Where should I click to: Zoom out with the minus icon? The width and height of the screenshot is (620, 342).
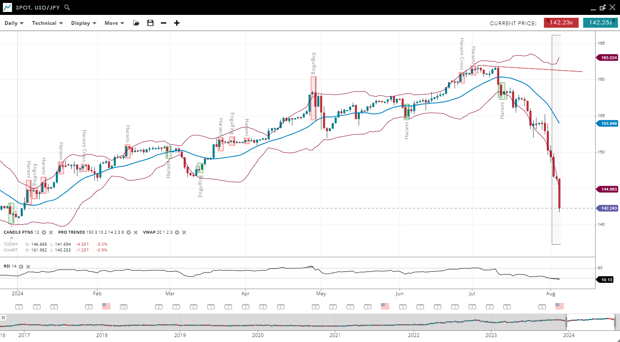coord(164,23)
